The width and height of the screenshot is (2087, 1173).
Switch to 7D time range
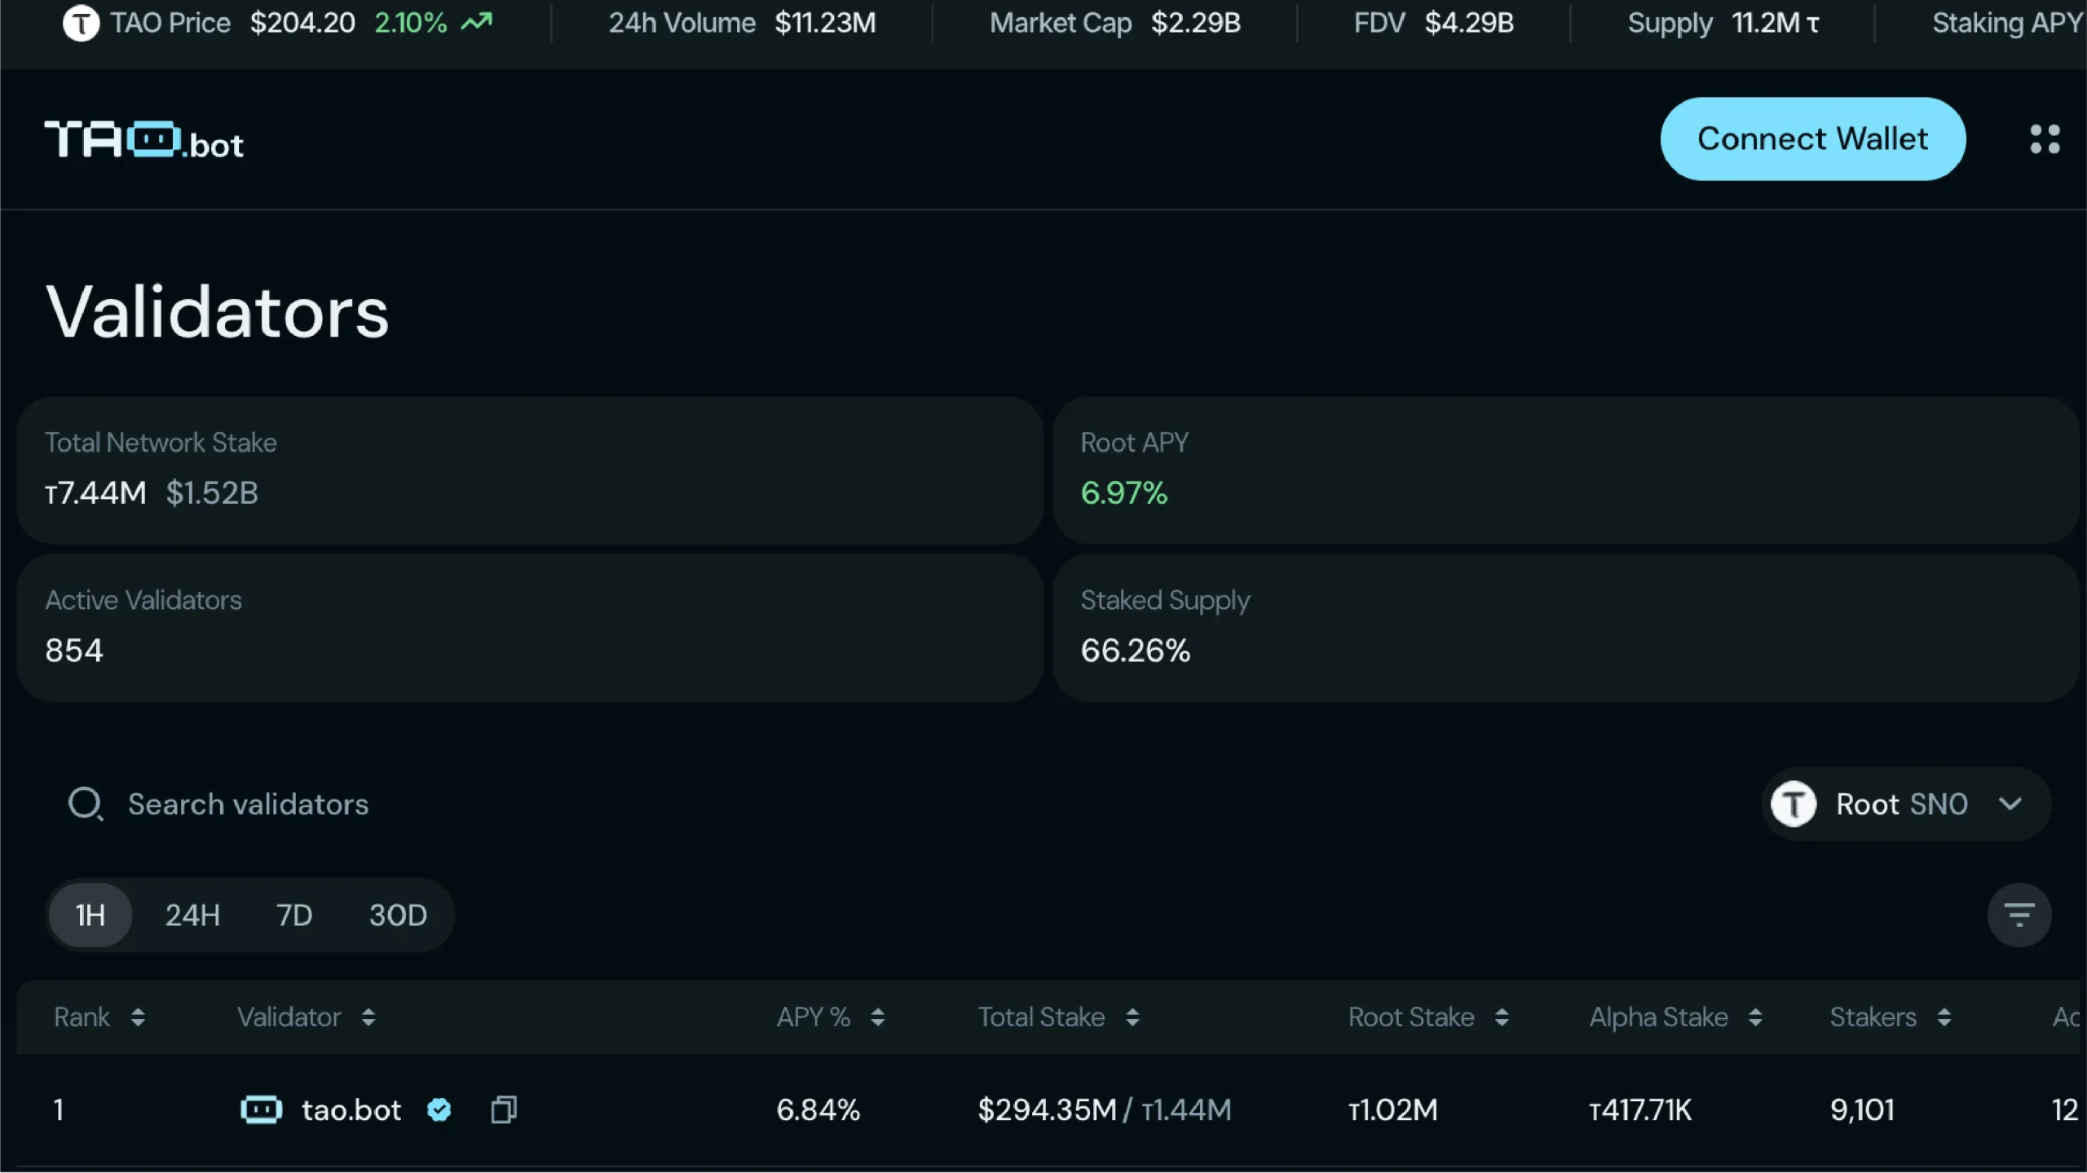pos(294,915)
